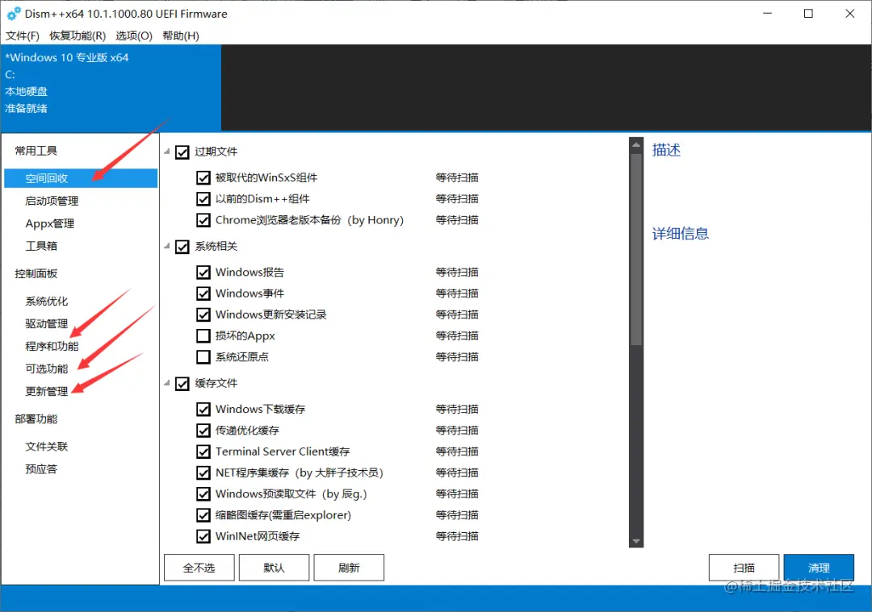
Task: Click the 默认 button
Action: (275, 568)
